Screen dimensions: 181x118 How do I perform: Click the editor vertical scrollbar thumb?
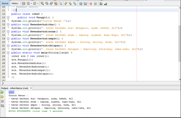pos(180,44)
